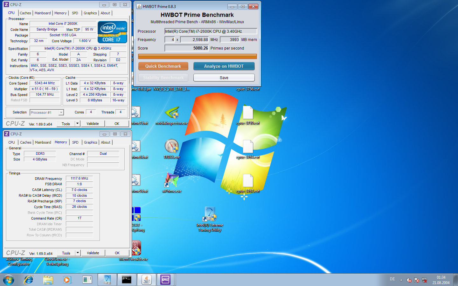458x286 pixels.
Task: Open Processor #1 selection dropdown
Action: click(47, 112)
